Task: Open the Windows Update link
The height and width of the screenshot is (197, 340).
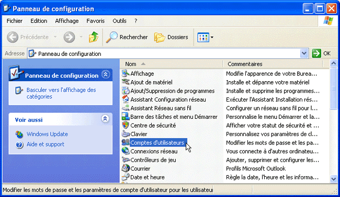Action: tap(47, 134)
